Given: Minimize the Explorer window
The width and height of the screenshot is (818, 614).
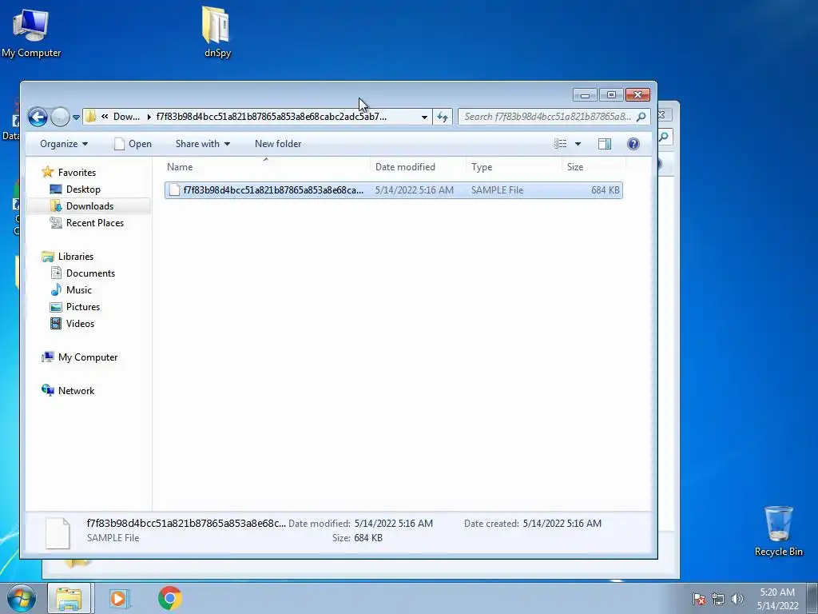Looking at the screenshot, I should pos(585,94).
